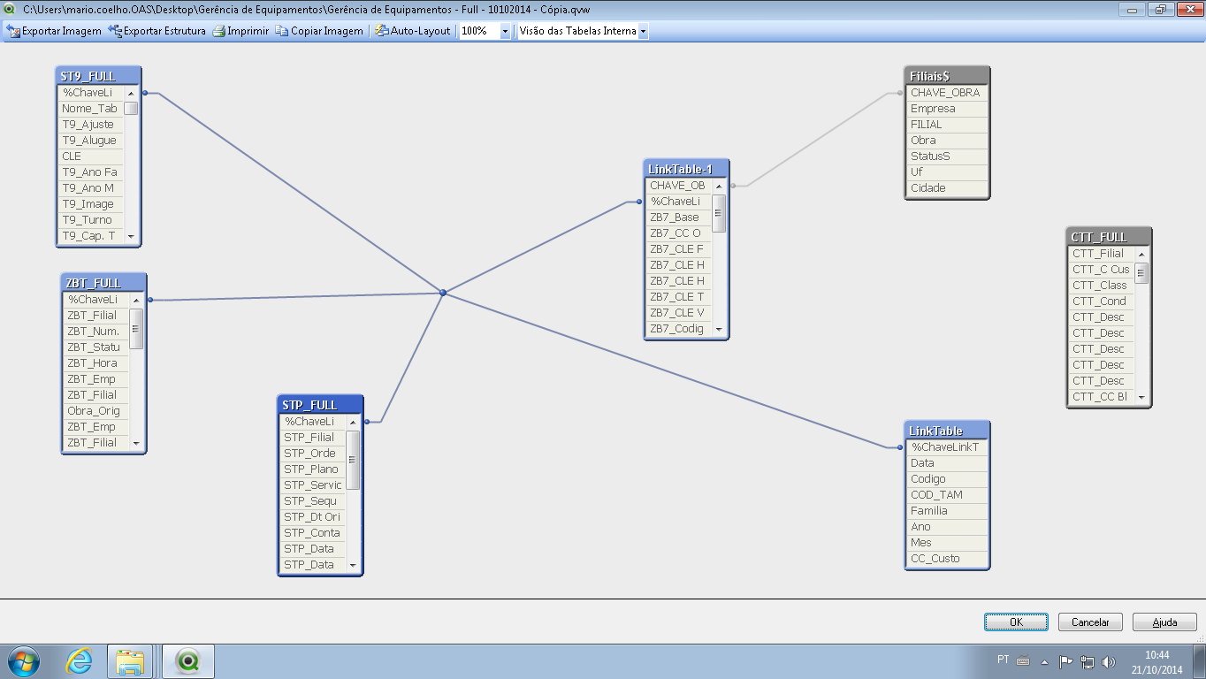Select COD_TAM field in LinkTable

point(947,495)
